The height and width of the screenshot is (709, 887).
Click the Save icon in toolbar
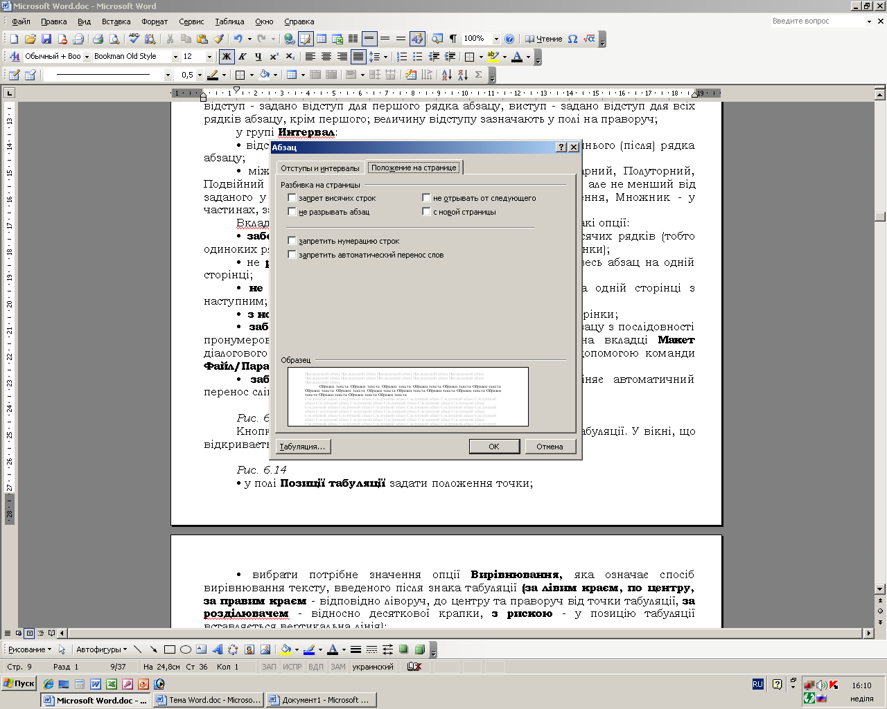[46, 39]
